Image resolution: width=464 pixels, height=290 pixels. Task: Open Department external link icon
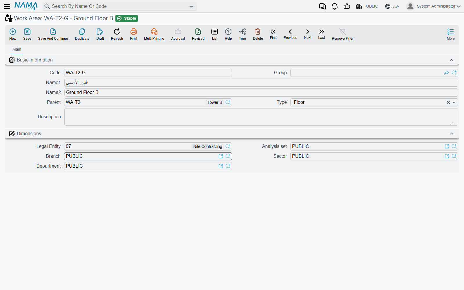click(221, 166)
